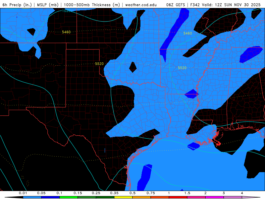Click the light blue 0.01–0.05 legend swatch
The width and height of the screenshot is (265, 199).
[32, 197]
